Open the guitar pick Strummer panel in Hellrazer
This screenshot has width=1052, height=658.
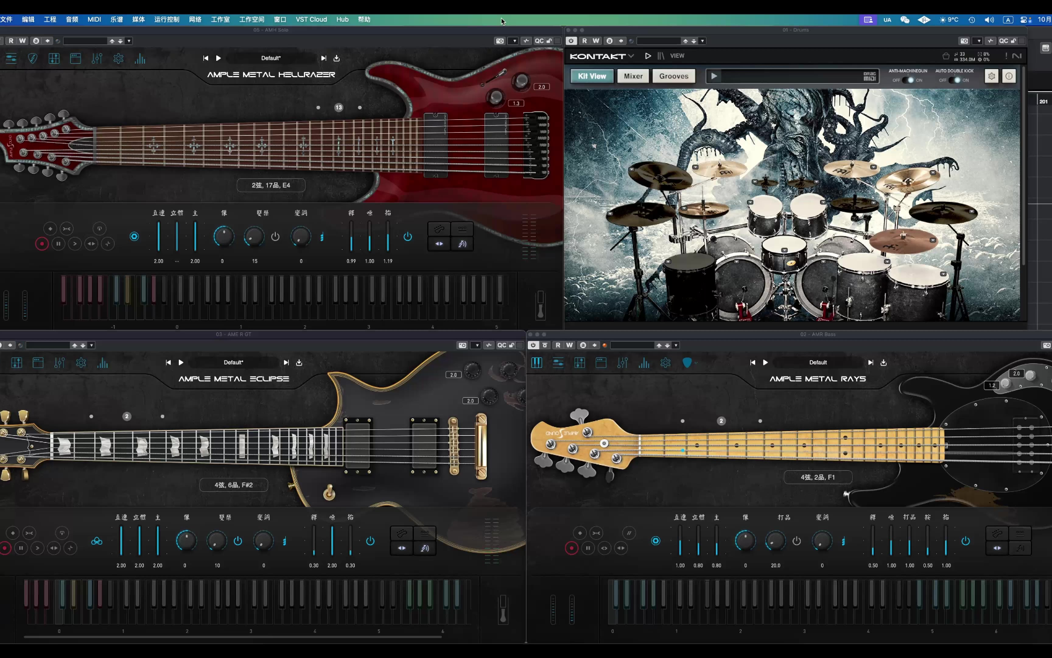33,58
